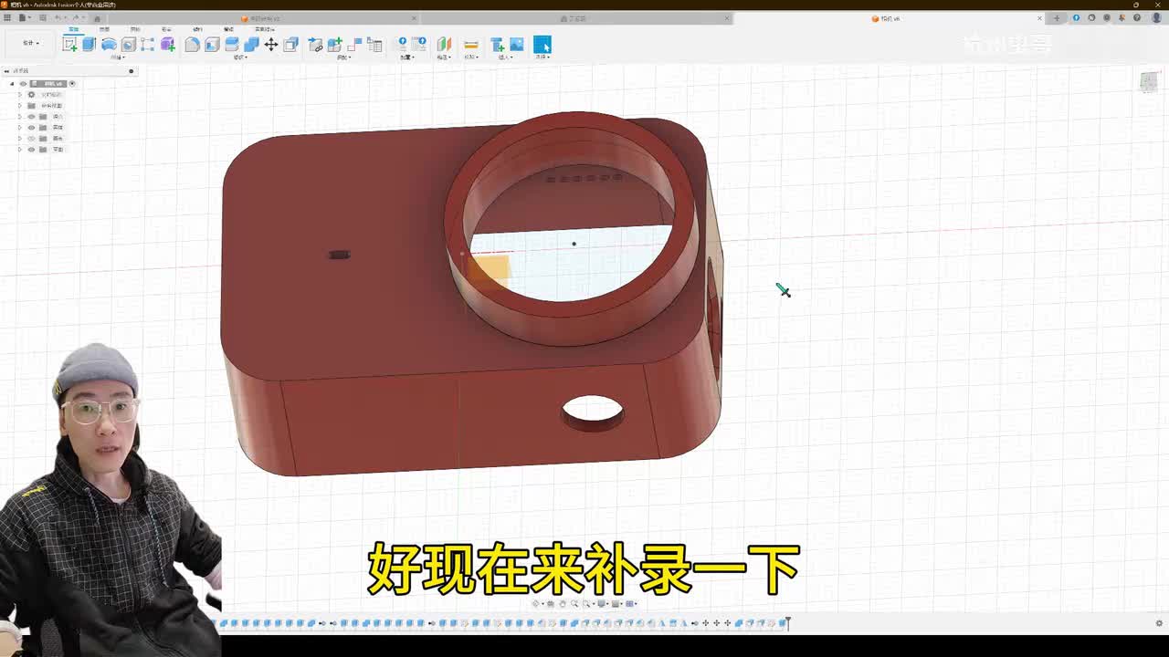This screenshot has width=1169, height=657.
Task: Select the Align cube tool in Modify group
Action: (x=290, y=44)
